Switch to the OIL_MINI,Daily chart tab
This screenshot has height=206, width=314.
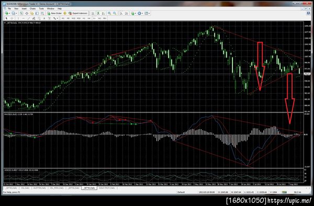57,188
